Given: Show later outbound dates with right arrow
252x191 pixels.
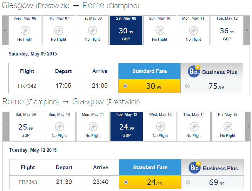Looking at the screenshot, I should (247, 30).
